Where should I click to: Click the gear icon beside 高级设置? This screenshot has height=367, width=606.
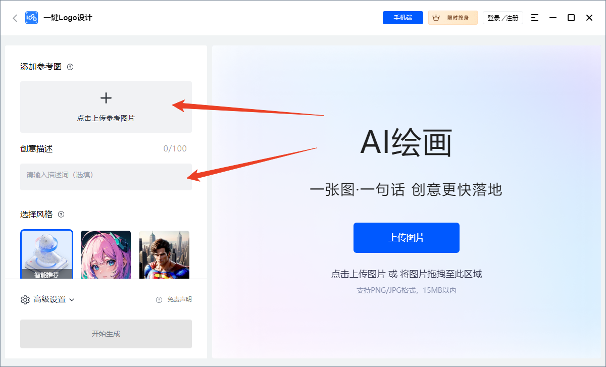pyautogui.click(x=25, y=299)
